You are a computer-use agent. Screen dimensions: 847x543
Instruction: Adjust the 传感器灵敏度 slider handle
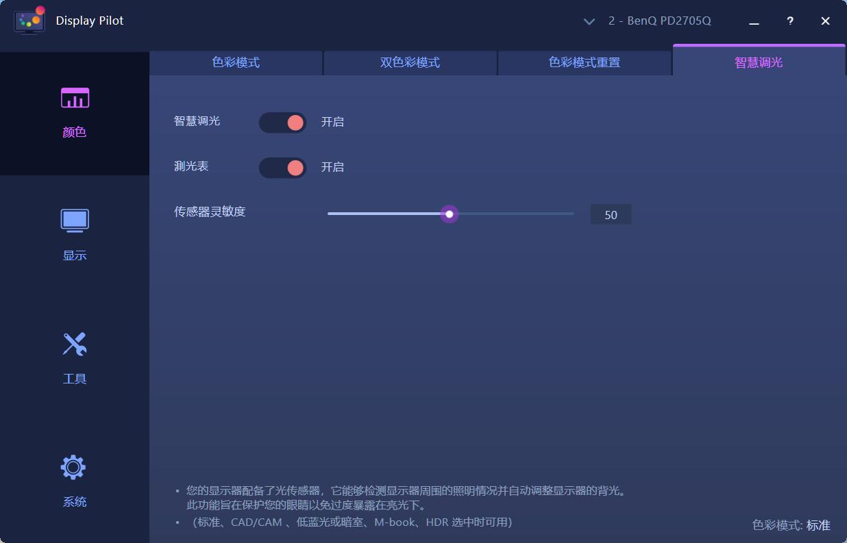point(450,214)
